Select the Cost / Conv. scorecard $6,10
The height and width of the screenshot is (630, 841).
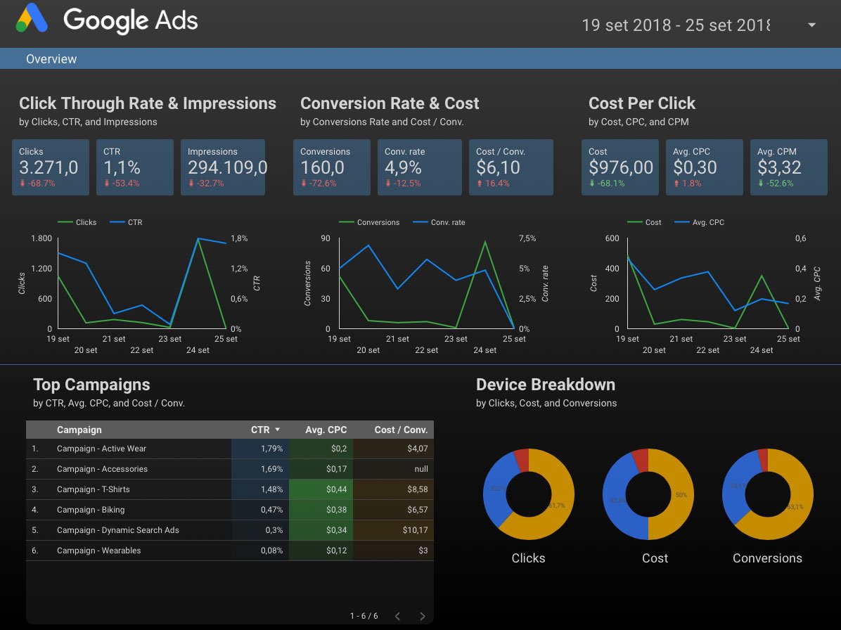[511, 167]
